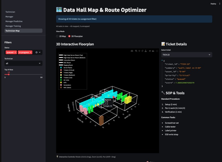Toggle NOC (Start) legend entry
222x162 pixels.
65,87
